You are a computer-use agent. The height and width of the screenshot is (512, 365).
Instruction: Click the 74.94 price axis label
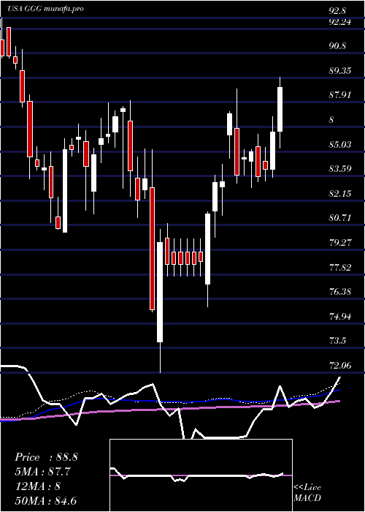[340, 317]
